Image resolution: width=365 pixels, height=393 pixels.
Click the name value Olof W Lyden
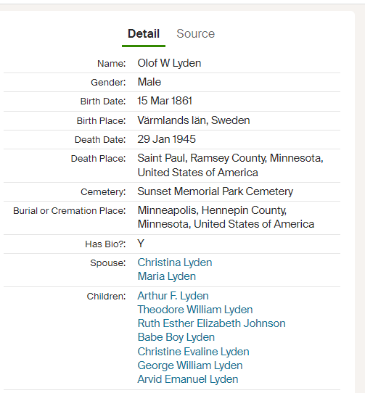(x=169, y=63)
